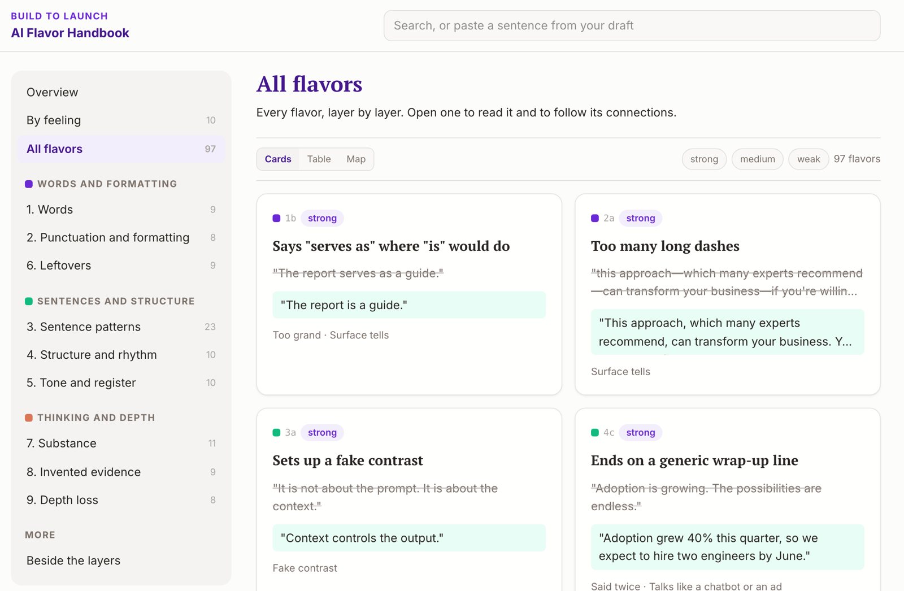Open the 1. Words category
Screen dimensions: 904x591
coord(121,210)
